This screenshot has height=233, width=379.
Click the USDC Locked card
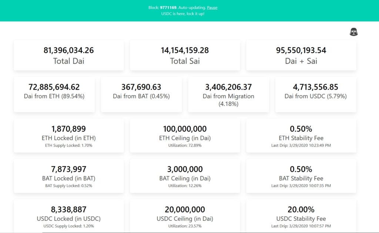pos(69,216)
